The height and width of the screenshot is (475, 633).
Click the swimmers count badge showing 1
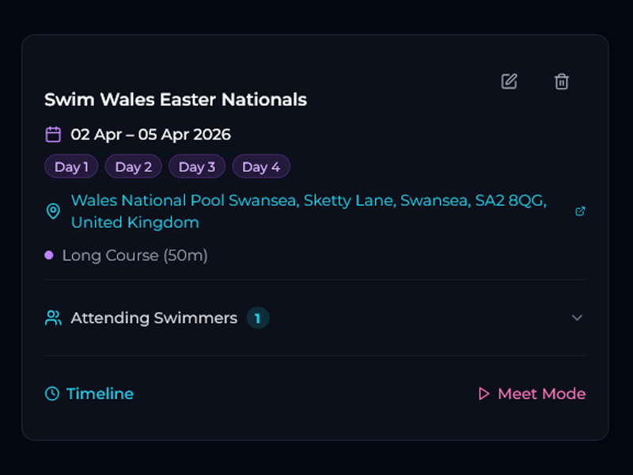point(258,318)
